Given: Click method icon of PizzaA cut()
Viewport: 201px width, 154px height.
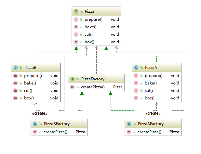Looking at the screenshot, I should tap(136, 91).
